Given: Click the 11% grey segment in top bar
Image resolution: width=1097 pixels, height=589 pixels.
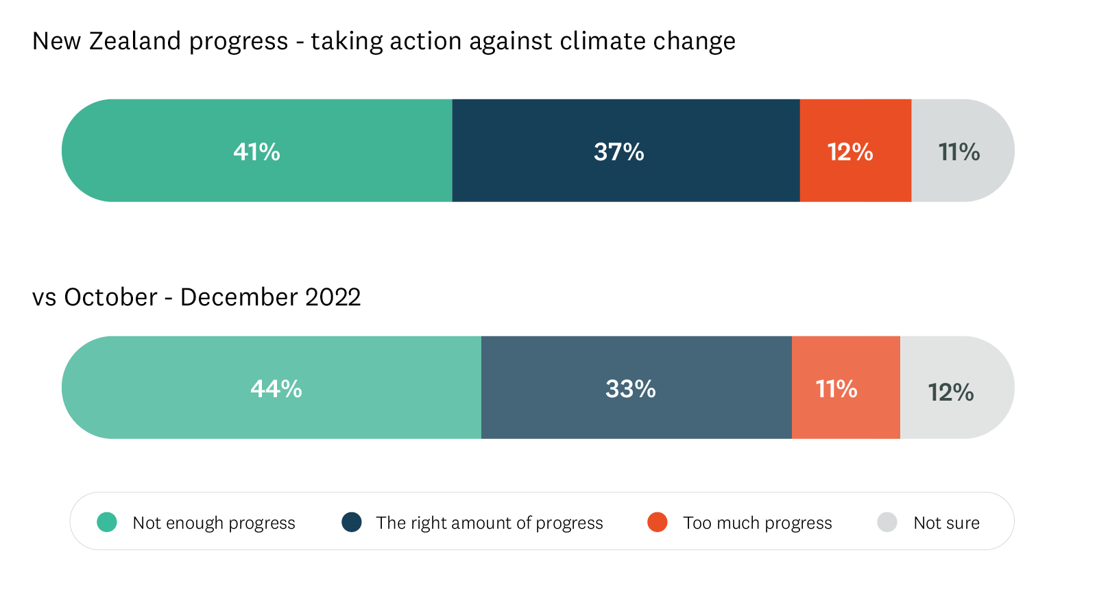Looking at the screenshot, I should [963, 151].
